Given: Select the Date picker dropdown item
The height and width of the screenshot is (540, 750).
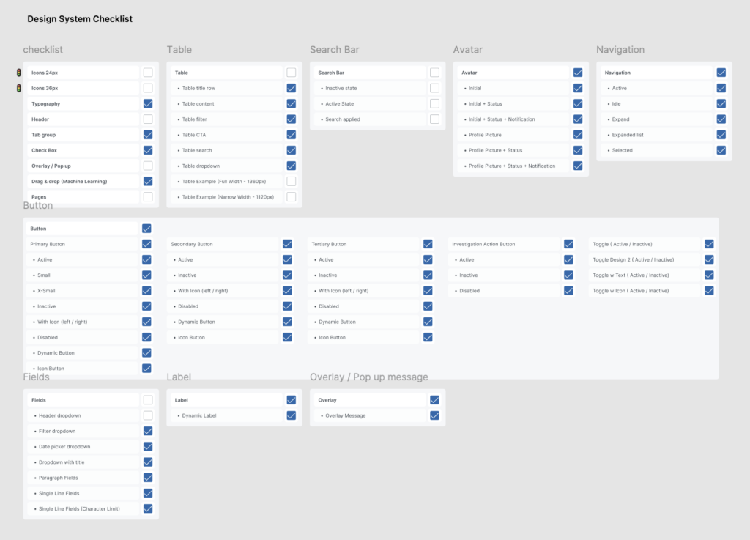Looking at the screenshot, I should (64, 447).
